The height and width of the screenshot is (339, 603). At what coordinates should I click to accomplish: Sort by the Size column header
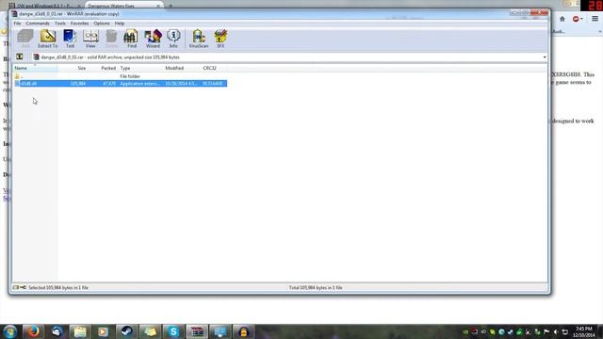point(73,68)
